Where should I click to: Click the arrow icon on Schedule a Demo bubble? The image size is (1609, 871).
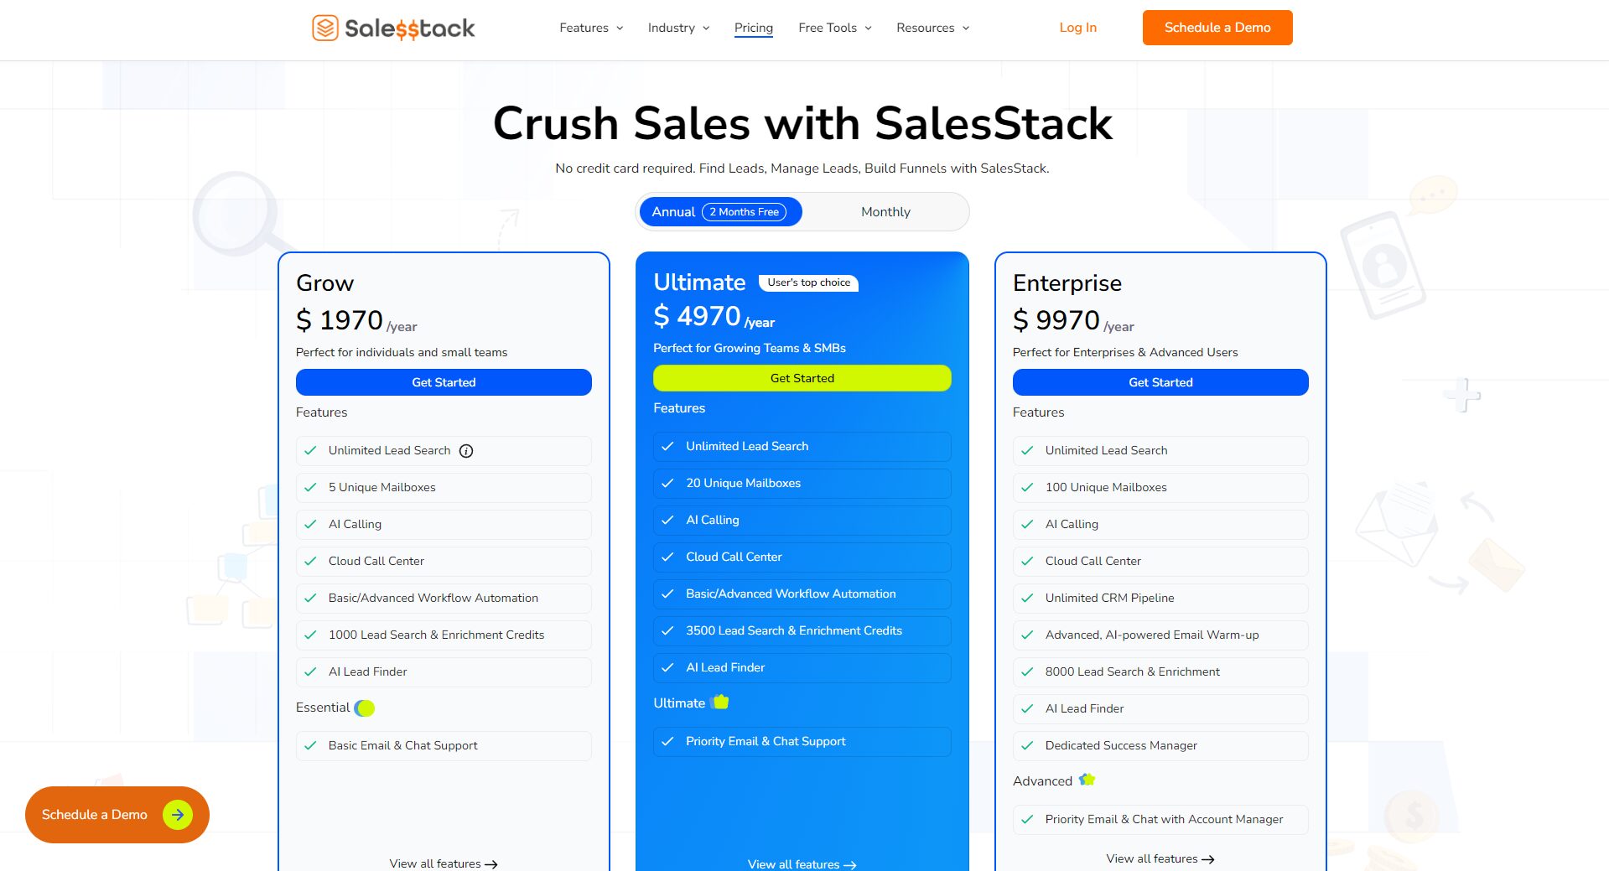point(177,814)
